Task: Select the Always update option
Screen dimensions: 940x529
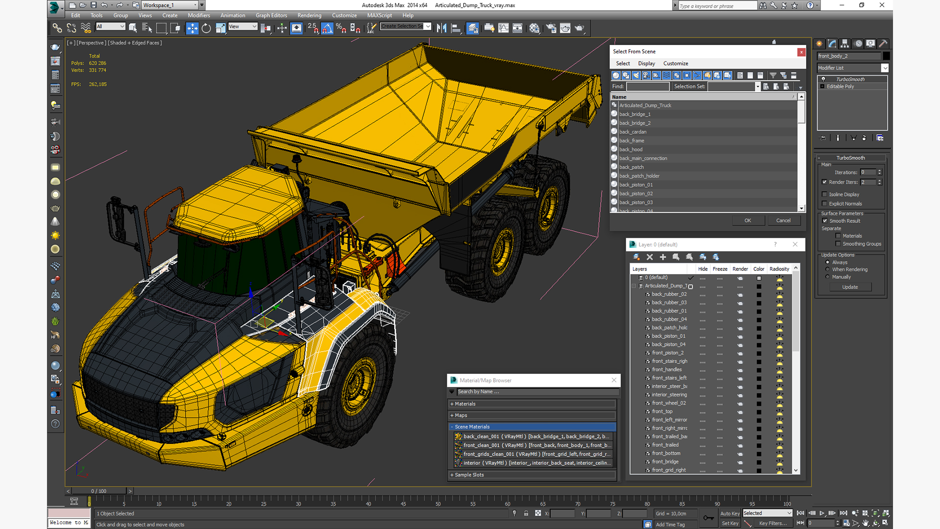Action: [828, 263]
